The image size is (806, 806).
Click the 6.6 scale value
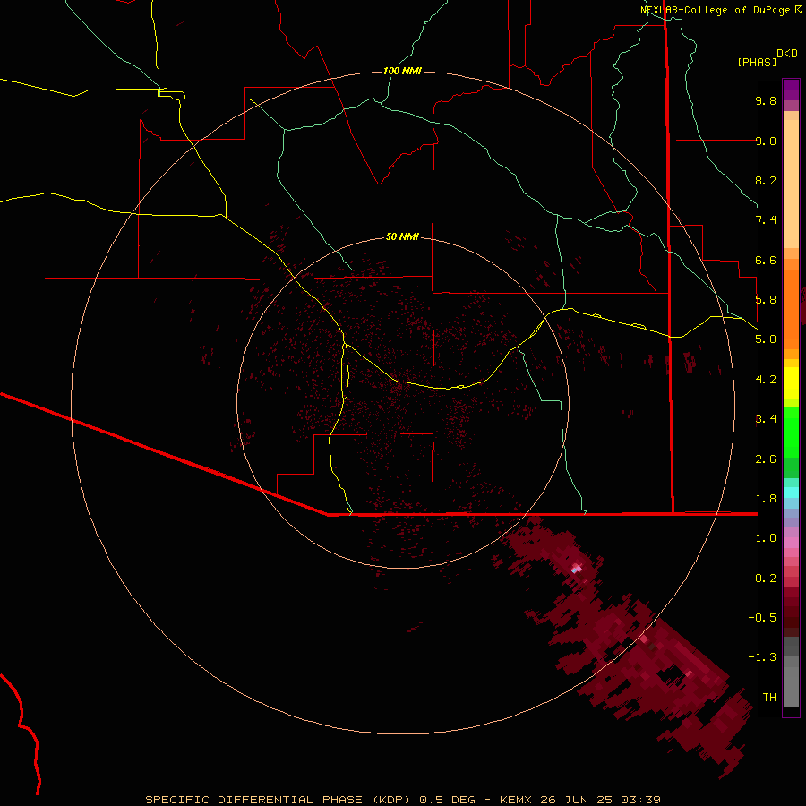[766, 260]
